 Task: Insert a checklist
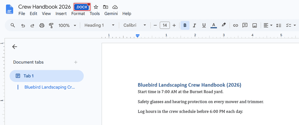point(288,25)
